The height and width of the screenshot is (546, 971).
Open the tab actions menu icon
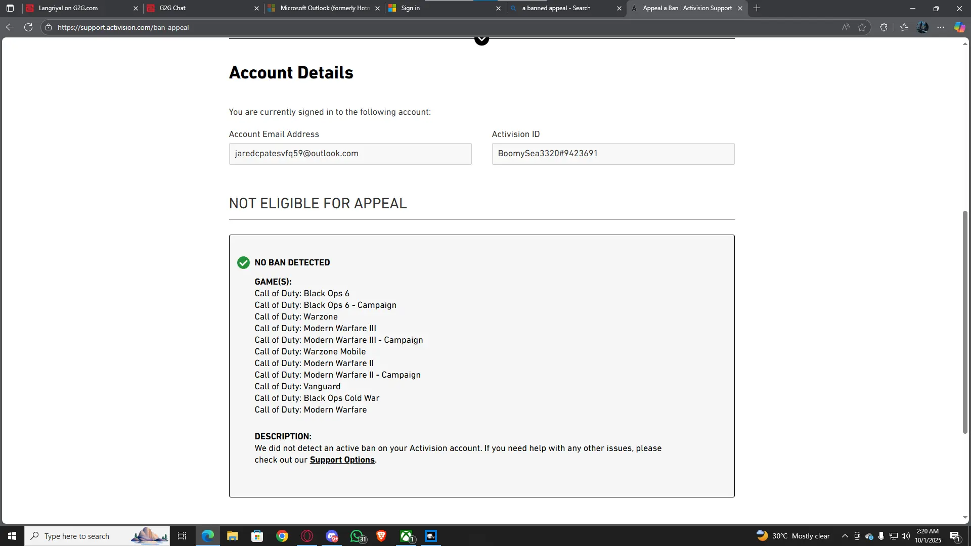pyautogui.click(x=10, y=8)
